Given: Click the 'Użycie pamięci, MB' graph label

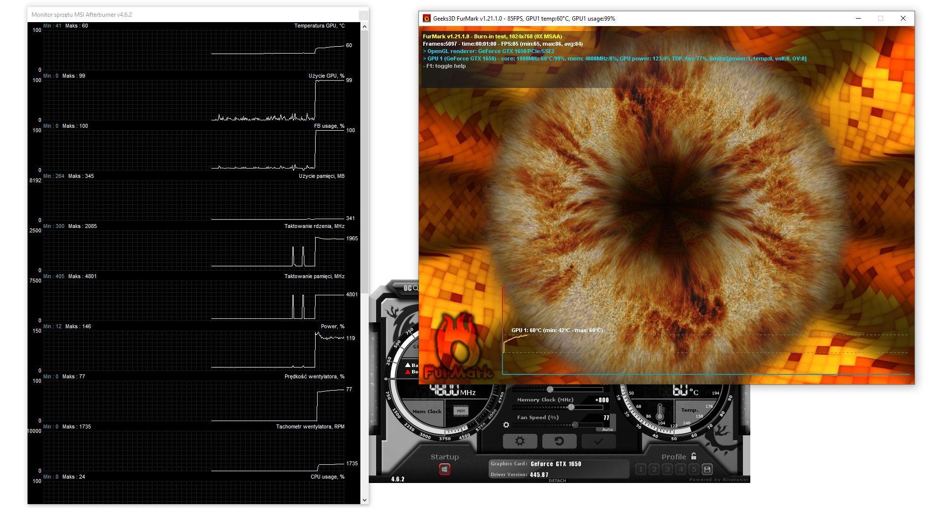Looking at the screenshot, I should (322, 176).
